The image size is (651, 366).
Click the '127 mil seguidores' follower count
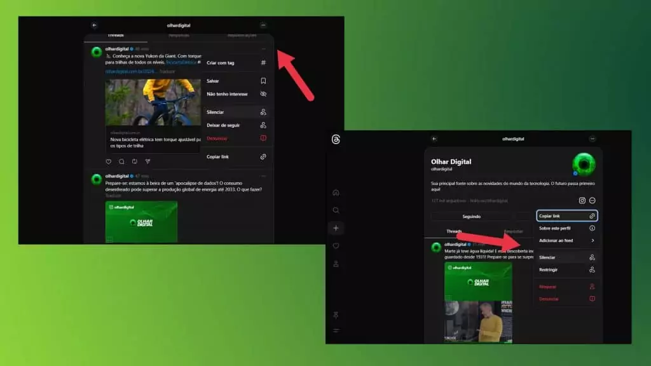click(x=448, y=201)
